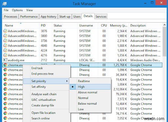Maximize the Task Manager window

pos(152,3)
